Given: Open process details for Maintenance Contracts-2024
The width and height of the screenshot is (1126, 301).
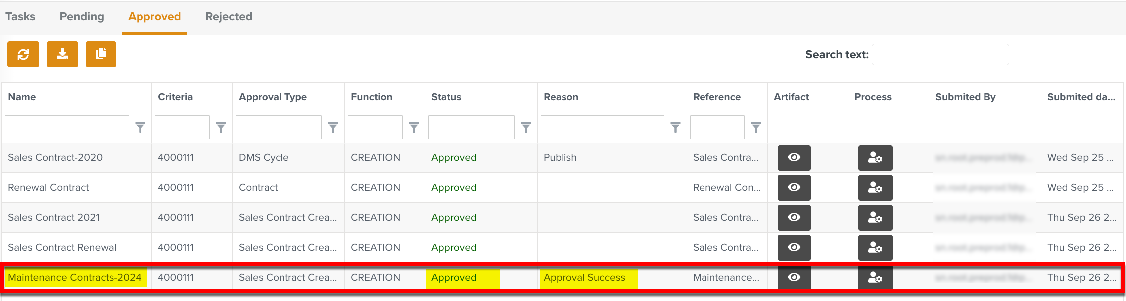Looking at the screenshot, I should (x=875, y=278).
